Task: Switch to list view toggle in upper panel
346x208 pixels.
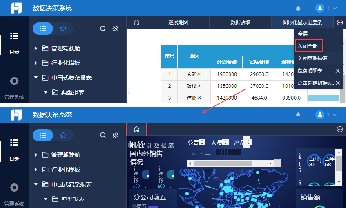Action: tap(43, 29)
